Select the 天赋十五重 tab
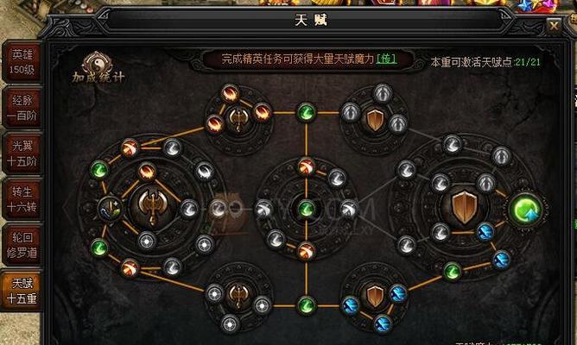 (22, 291)
